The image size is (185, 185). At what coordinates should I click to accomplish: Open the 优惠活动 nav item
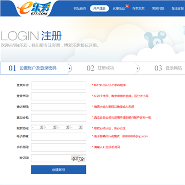(x=119, y=8)
